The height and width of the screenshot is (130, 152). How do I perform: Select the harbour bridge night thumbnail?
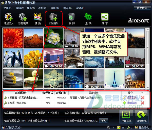(x=74, y=79)
